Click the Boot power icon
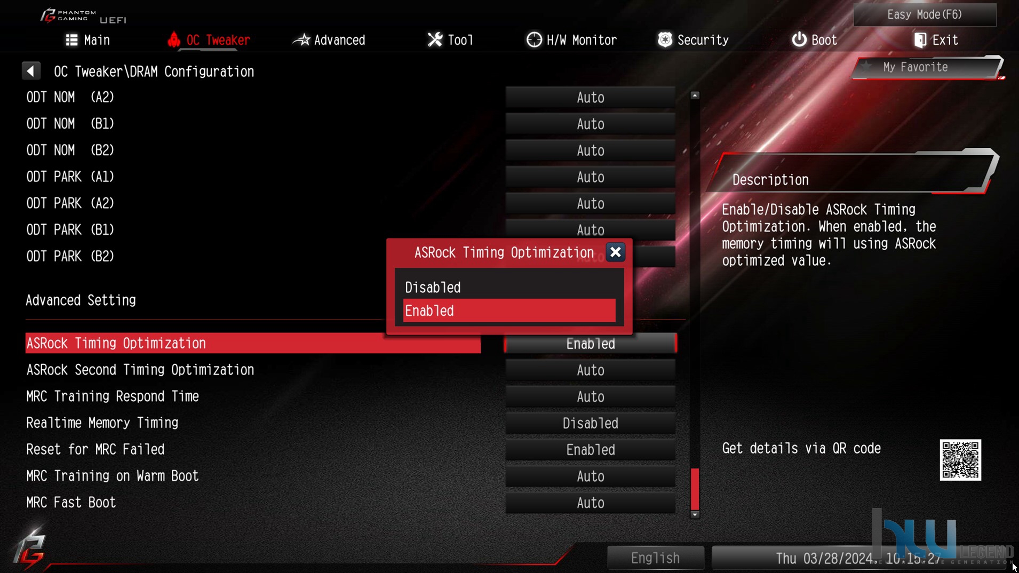Image resolution: width=1019 pixels, height=573 pixels. tap(799, 40)
